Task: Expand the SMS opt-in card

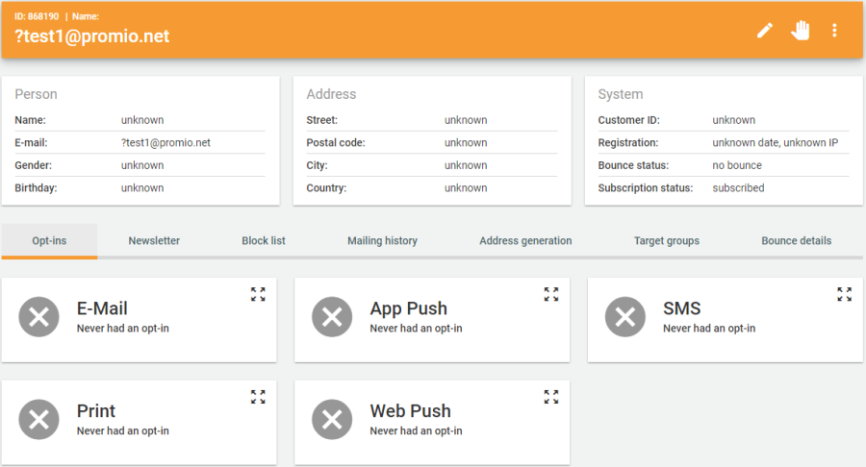Action: coord(845,294)
